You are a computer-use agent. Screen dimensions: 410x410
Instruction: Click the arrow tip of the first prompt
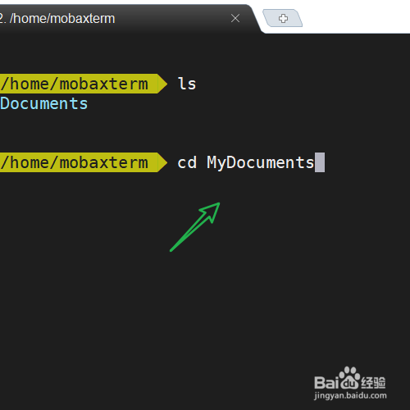point(162,84)
